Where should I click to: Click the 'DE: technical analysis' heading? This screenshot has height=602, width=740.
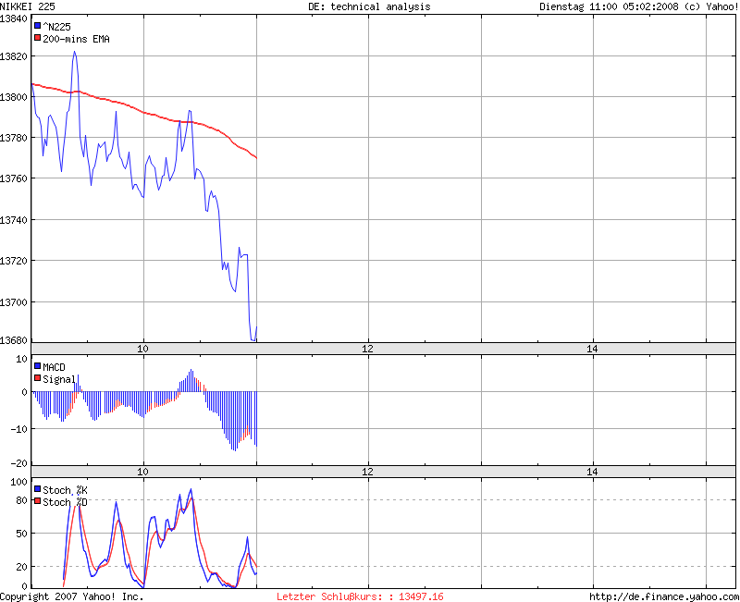pyautogui.click(x=369, y=6)
